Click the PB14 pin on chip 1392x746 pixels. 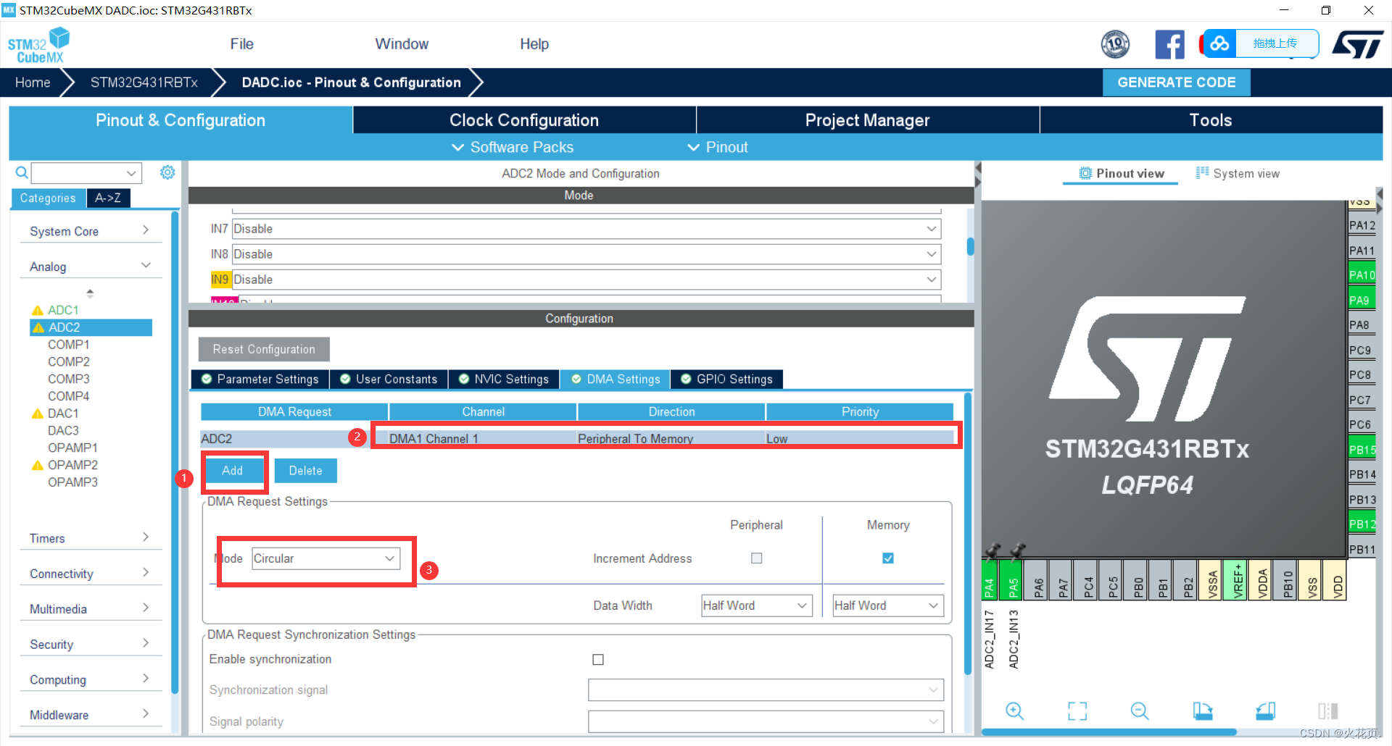[x=1362, y=474]
